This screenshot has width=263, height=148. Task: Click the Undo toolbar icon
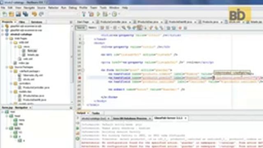tap(35, 14)
